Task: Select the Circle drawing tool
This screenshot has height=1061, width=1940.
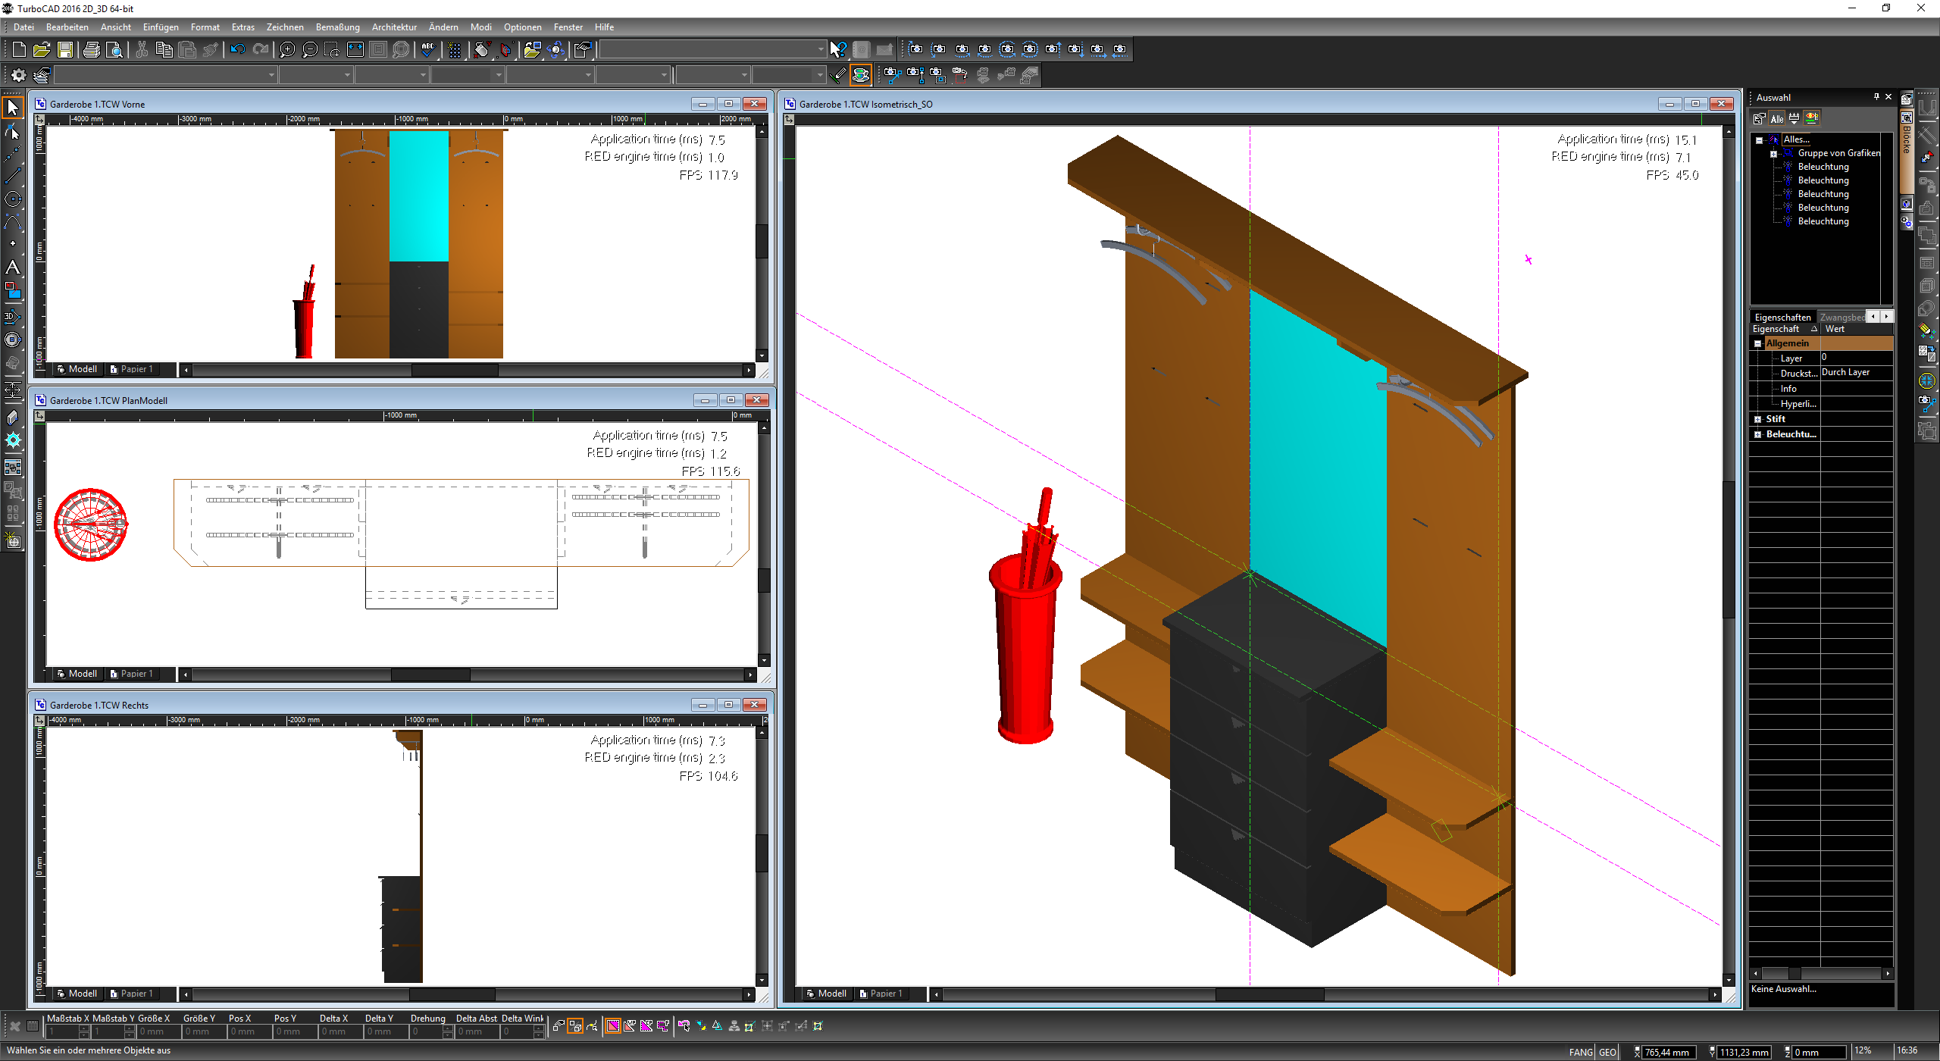Action: coord(12,199)
